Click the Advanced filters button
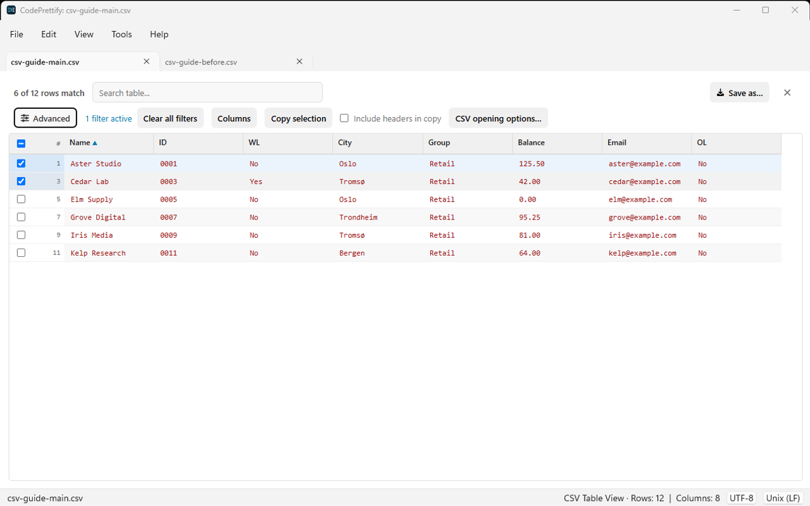The height and width of the screenshot is (506, 810). (46, 118)
